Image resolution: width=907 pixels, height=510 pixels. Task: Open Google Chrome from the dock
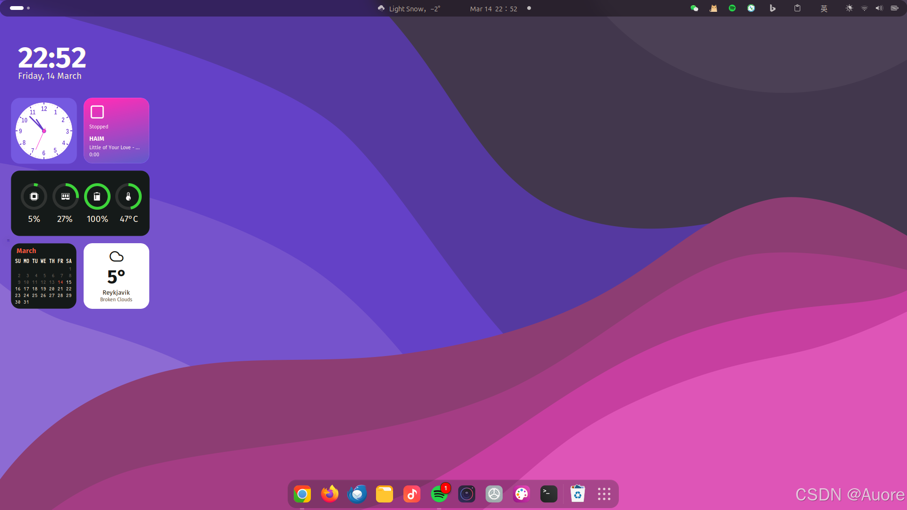pyautogui.click(x=302, y=494)
